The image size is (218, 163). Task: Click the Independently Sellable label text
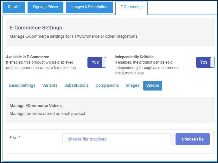135,57
